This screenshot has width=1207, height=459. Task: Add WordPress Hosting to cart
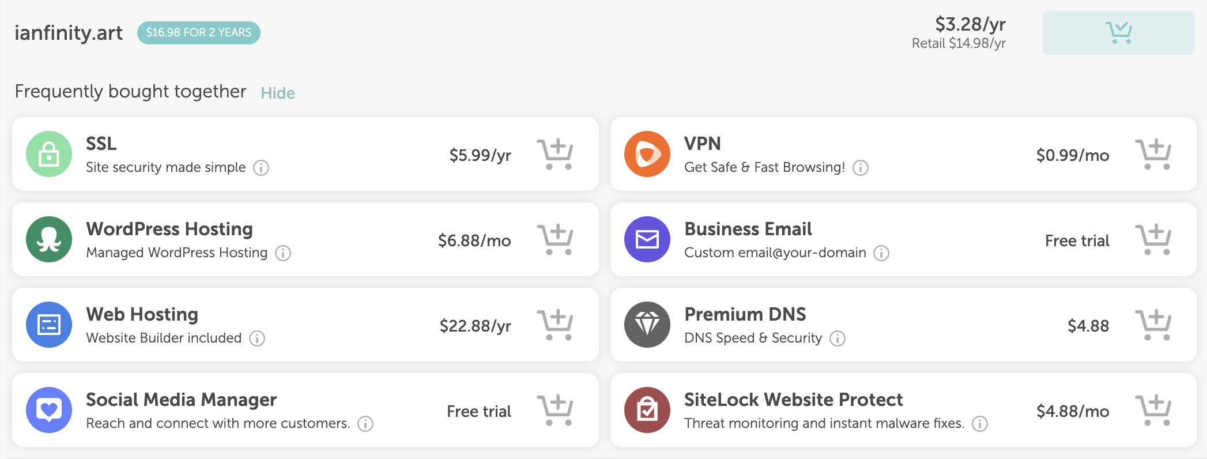coord(555,239)
